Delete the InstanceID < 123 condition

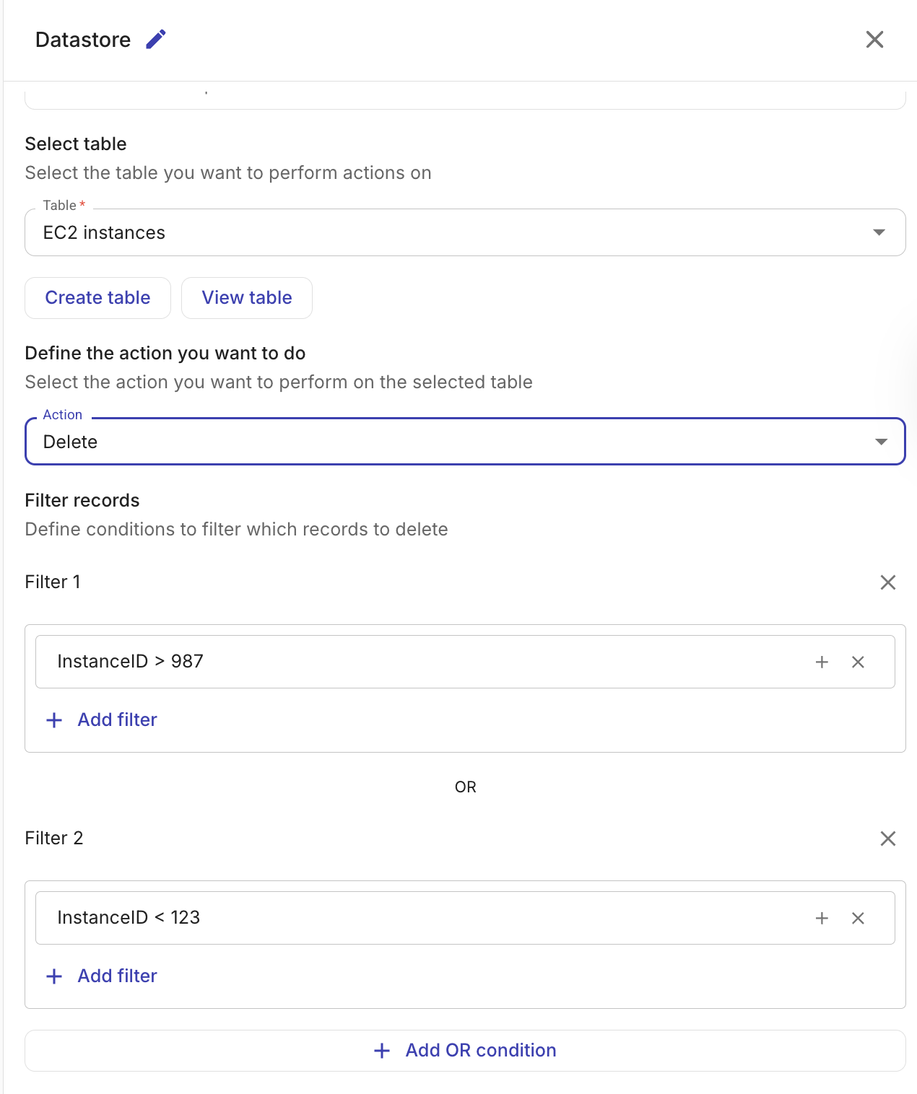tap(858, 918)
